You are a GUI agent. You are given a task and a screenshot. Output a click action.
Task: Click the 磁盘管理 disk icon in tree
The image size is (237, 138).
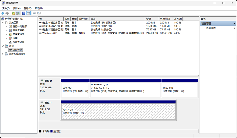click(10, 50)
